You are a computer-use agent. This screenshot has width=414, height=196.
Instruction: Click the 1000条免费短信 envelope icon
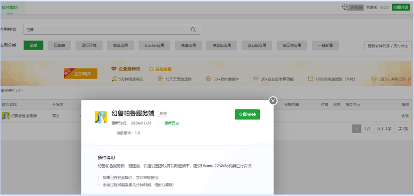pyautogui.click(x=310, y=79)
